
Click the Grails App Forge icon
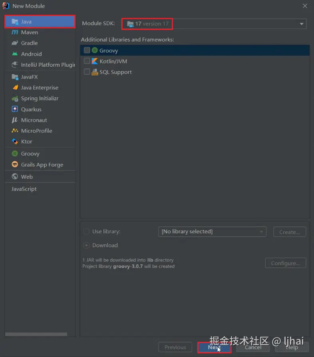tap(15, 165)
